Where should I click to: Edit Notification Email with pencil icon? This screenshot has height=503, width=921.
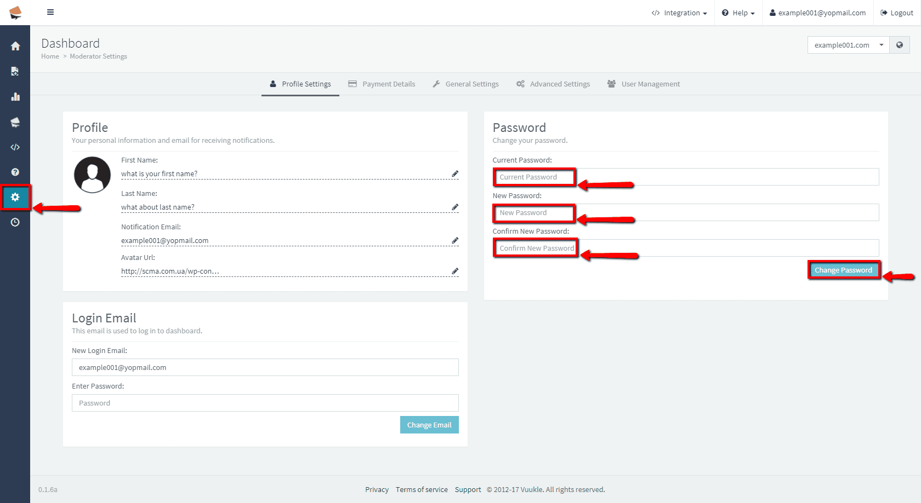(x=455, y=240)
